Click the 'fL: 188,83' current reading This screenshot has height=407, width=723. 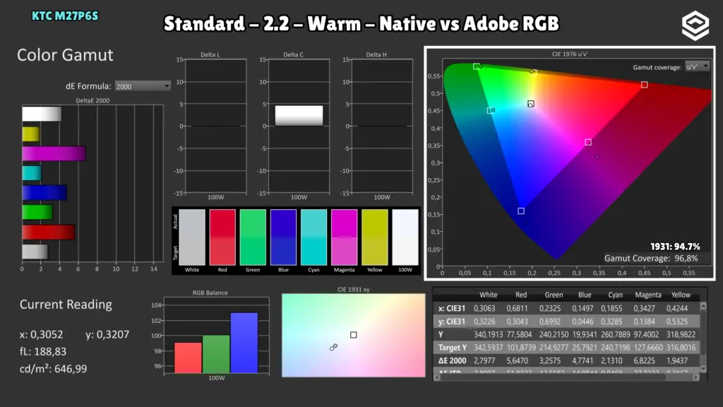pos(43,352)
